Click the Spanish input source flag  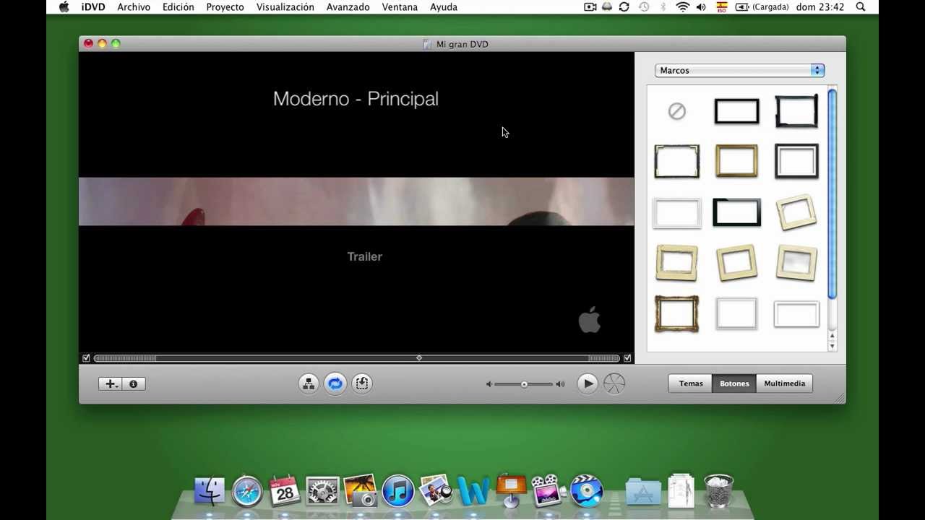[x=721, y=7]
